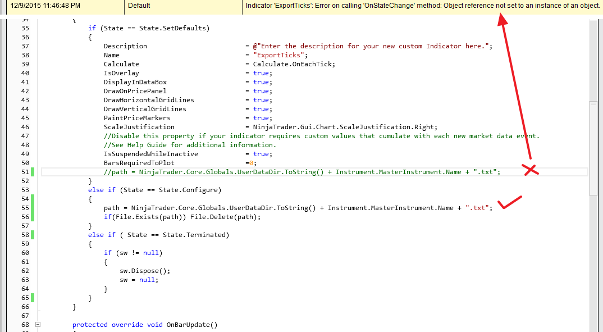Click 'PaintPriceMarkers' property name
This screenshot has width=603, height=332.
tap(137, 118)
